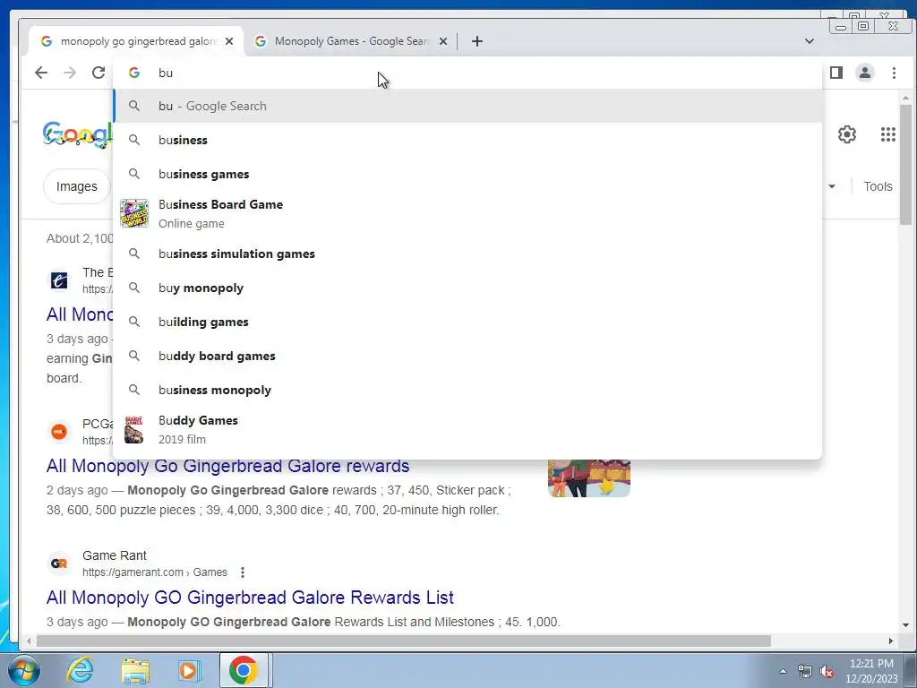Pick the 'buy monopoly' suggestion
The height and width of the screenshot is (688, 917).
[x=467, y=288]
